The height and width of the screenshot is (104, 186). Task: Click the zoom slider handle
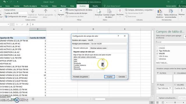[x=175, y=103]
